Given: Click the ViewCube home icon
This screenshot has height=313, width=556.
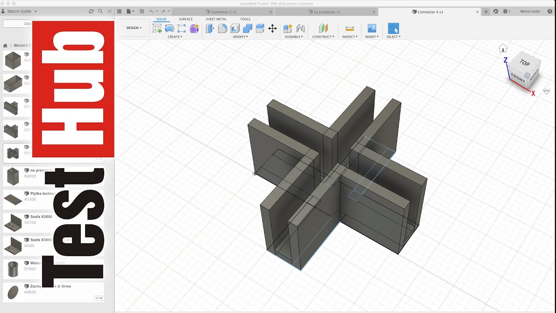Looking at the screenshot, I should point(503,48).
